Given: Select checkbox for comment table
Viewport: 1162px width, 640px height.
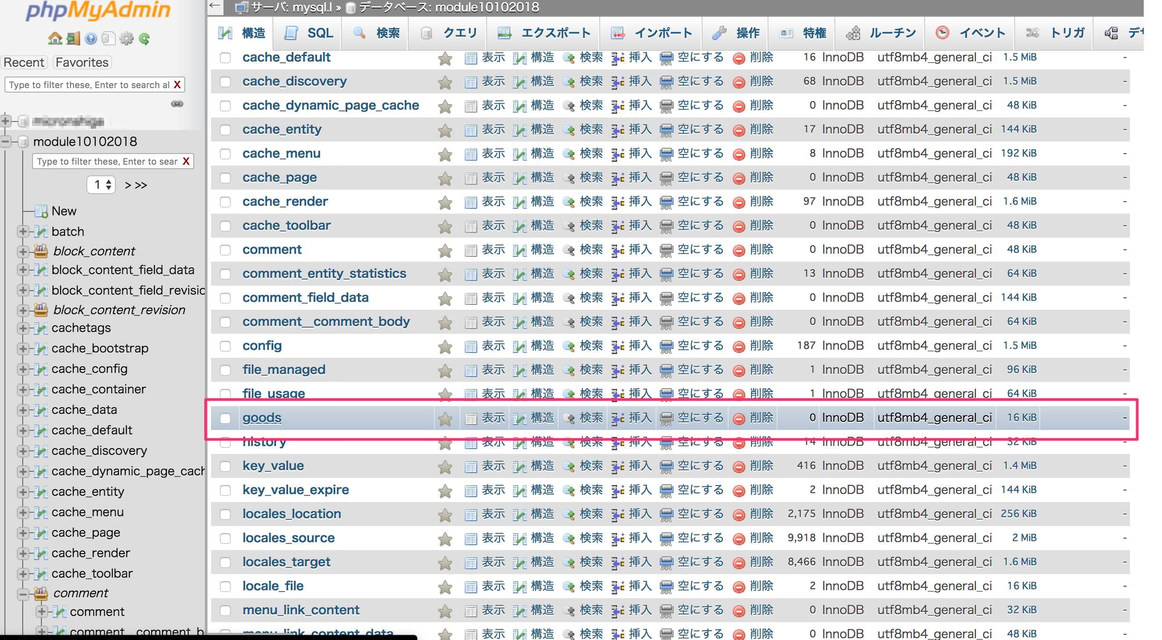Looking at the screenshot, I should (x=225, y=250).
